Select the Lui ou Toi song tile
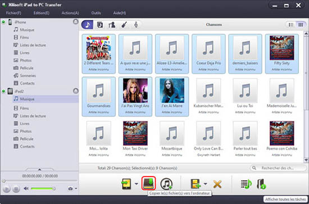This screenshot has height=204, width=309. [245, 96]
